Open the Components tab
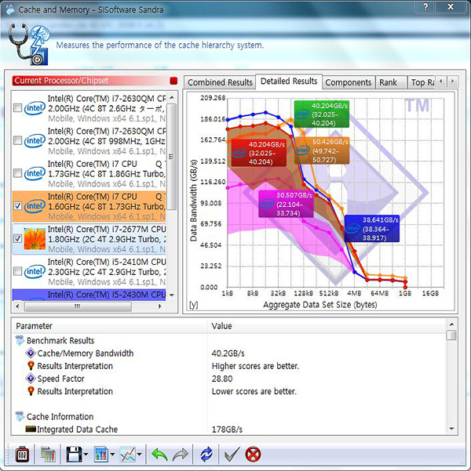This screenshot has height=471, width=471. (x=349, y=82)
